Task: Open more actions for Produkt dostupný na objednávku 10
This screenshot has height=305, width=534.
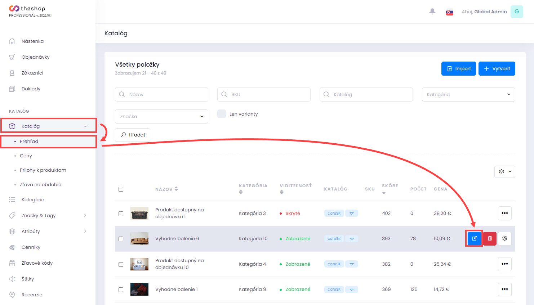Action: pos(505,264)
